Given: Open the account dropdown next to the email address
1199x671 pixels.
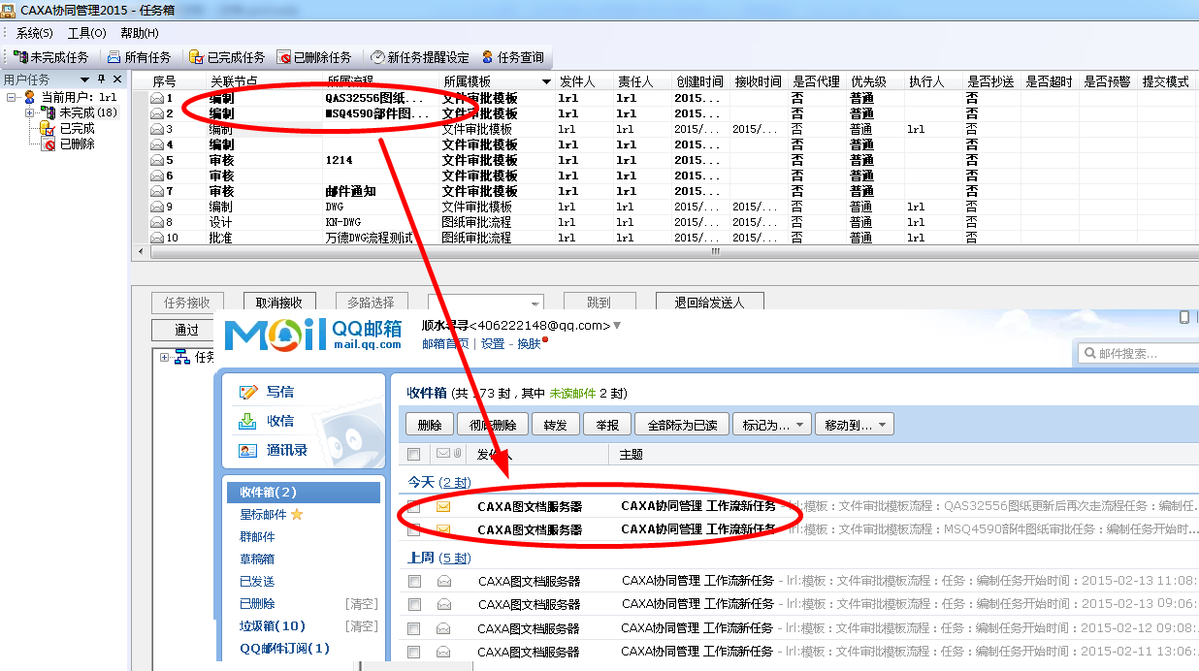Looking at the screenshot, I should [x=617, y=326].
